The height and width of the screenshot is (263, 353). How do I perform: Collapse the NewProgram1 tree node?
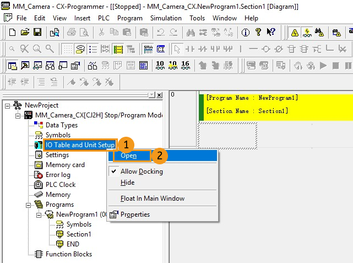click(39, 214)
